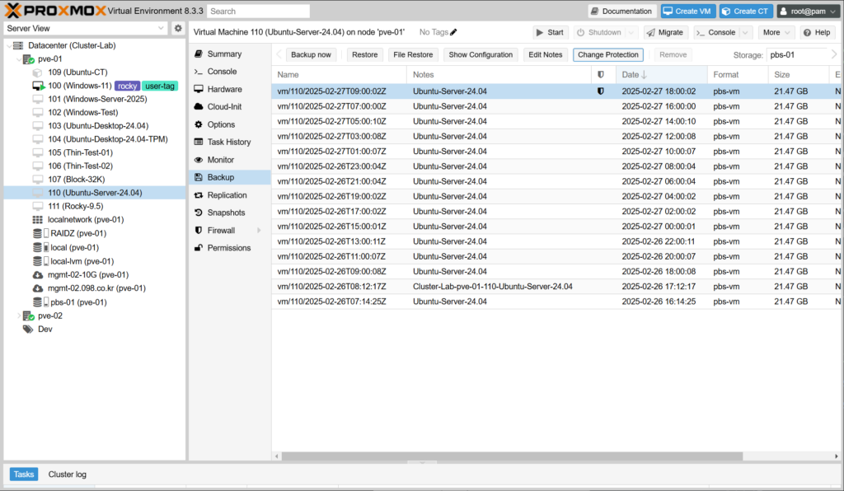
Task: Click the shield icon in the first backup row
Action: tap(601, 91)
